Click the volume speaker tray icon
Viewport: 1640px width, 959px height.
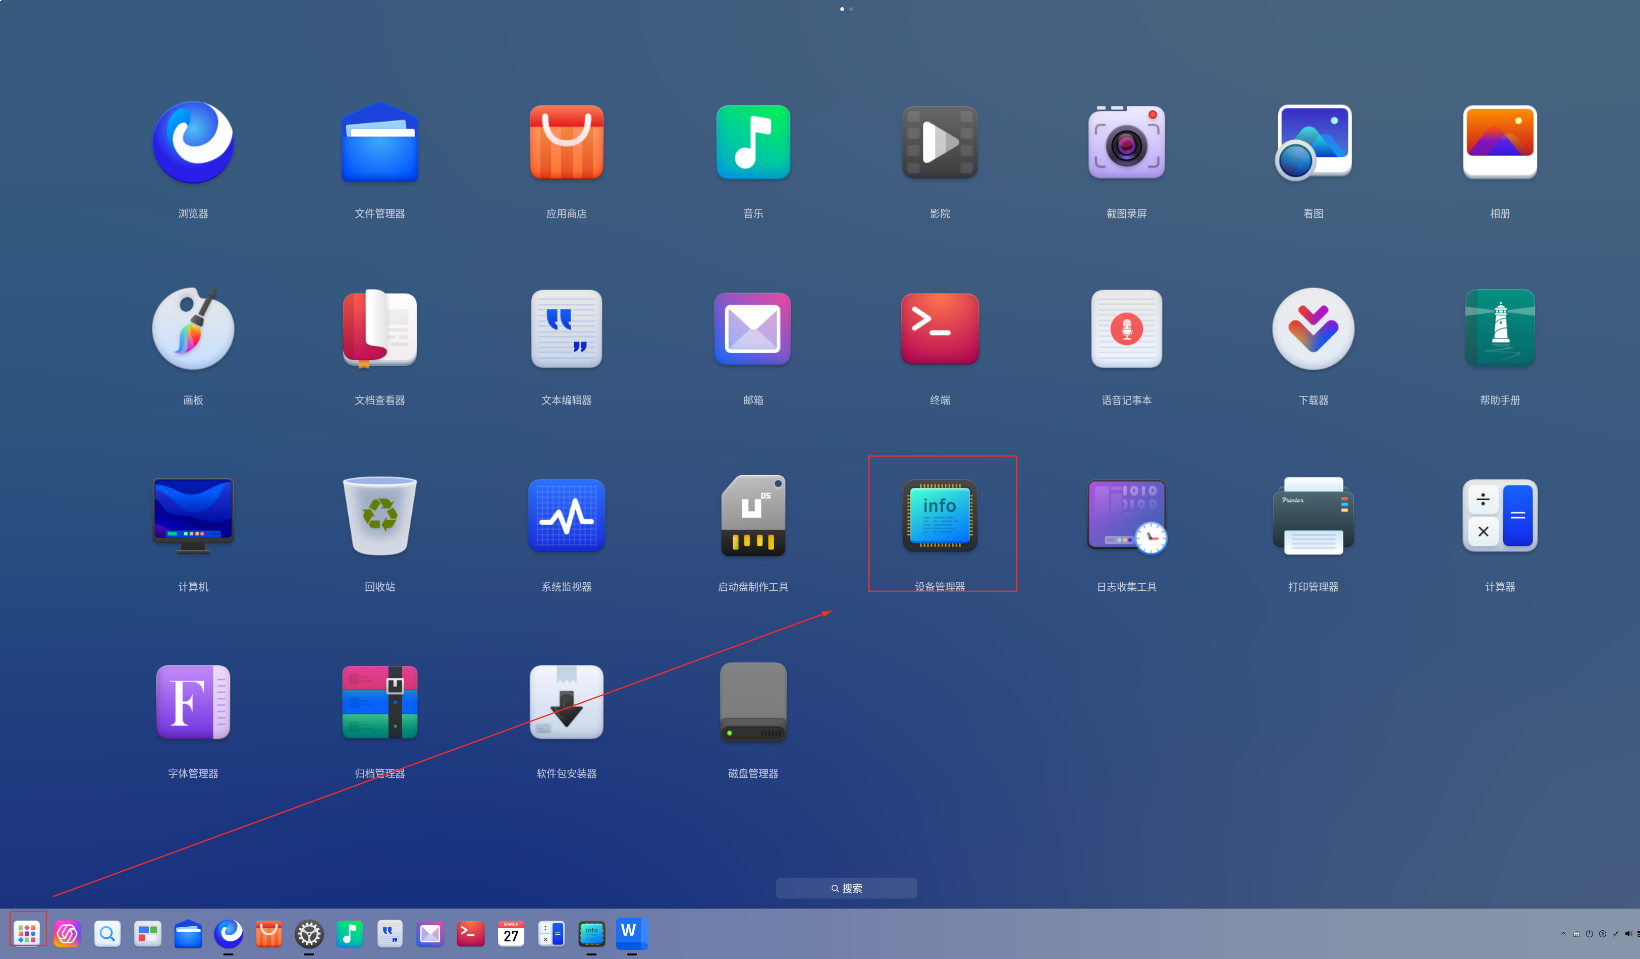coord(1628,934)
